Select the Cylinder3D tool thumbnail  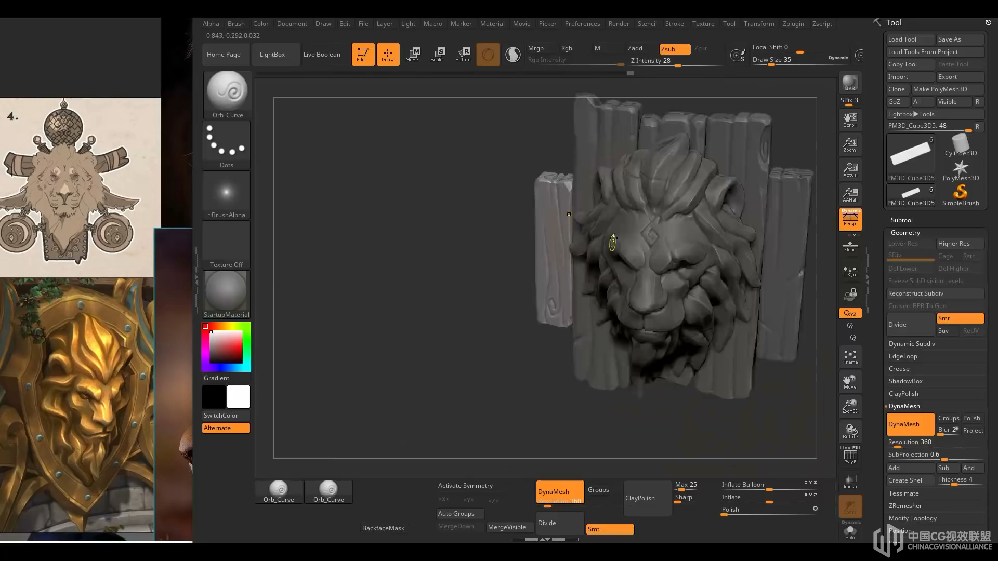pos(961,145)
